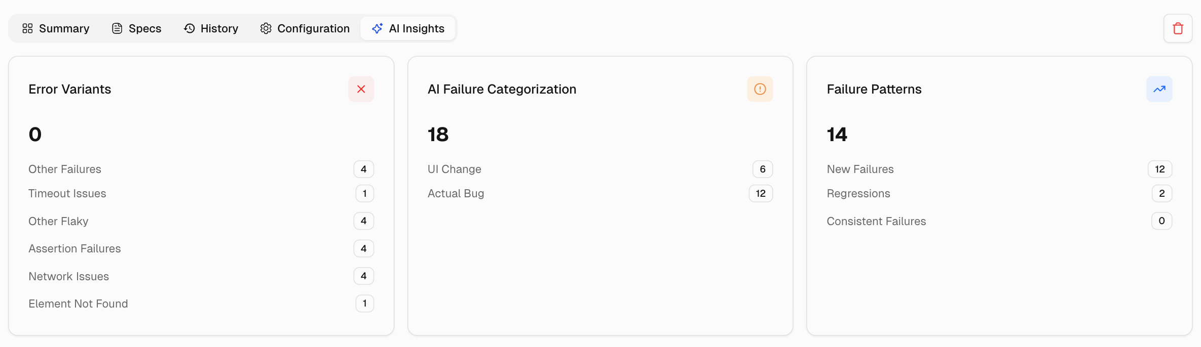1201x347 pixels.
Task: Click the red trash delete icon
Action: point(1178,28)
